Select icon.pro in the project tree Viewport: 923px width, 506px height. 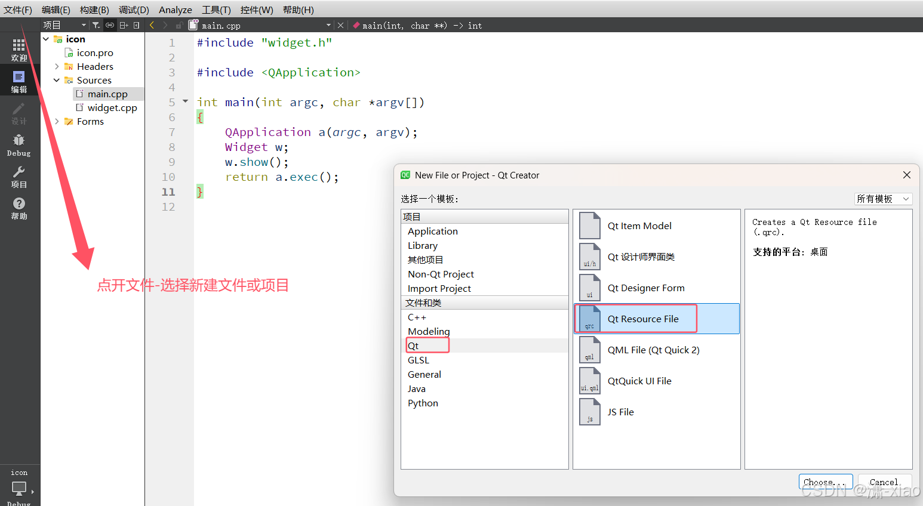point(95,53)
